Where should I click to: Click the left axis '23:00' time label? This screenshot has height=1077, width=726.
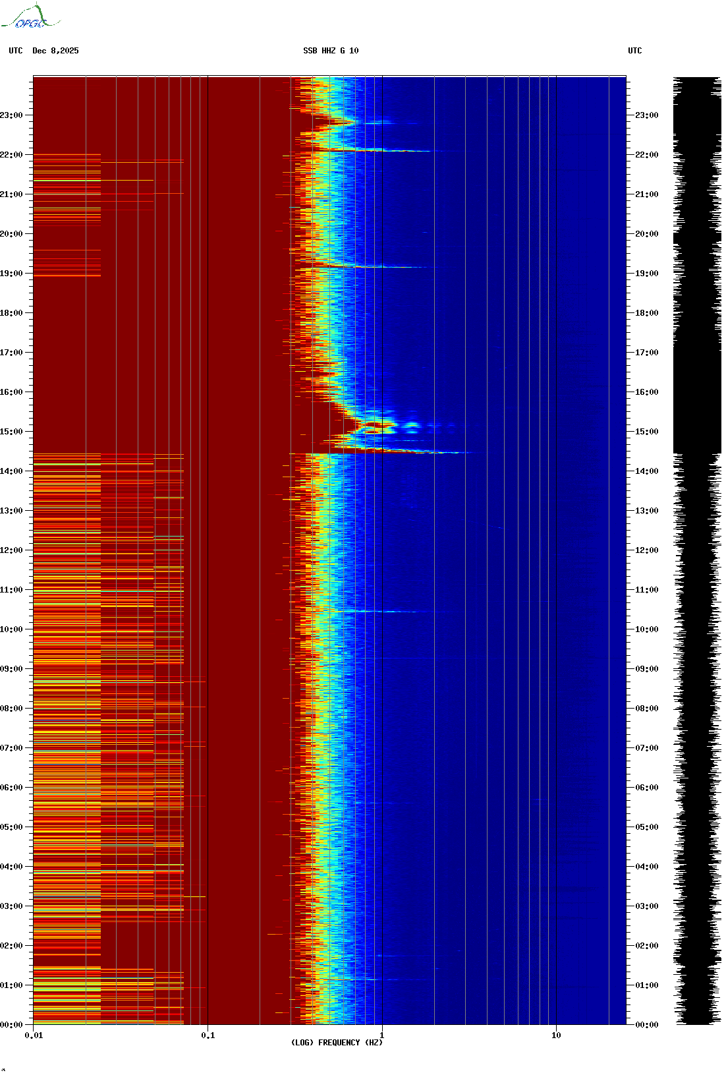coord(11,115)
